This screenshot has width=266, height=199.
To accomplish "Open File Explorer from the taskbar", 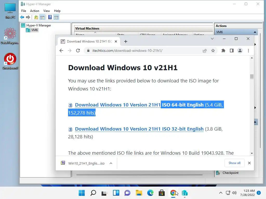I will [x=139, y=193].
